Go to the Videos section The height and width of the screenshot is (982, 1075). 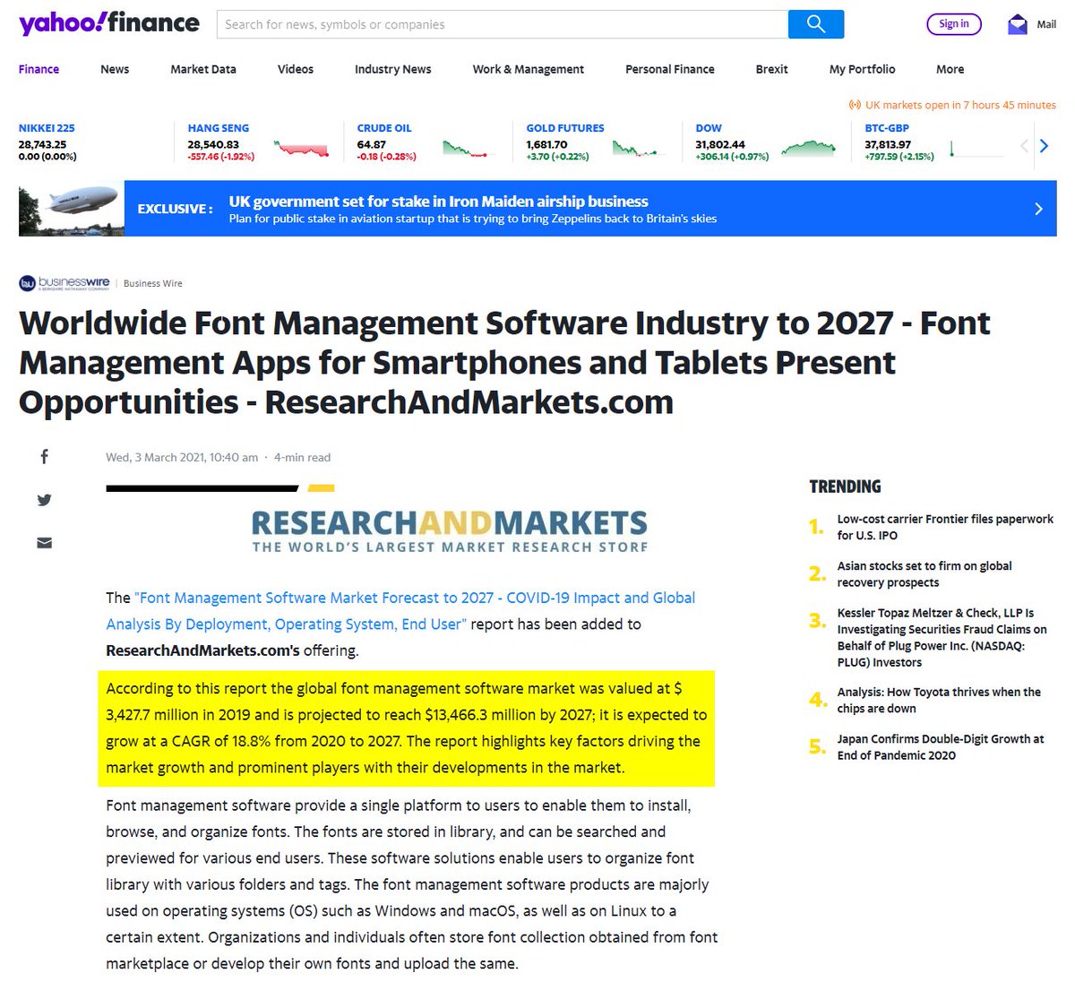pyautogui.click(x=296, y=69)
